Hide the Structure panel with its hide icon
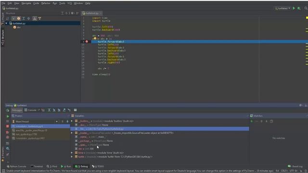Viewport: 308px width, 173px height. [x=77, y=13]
